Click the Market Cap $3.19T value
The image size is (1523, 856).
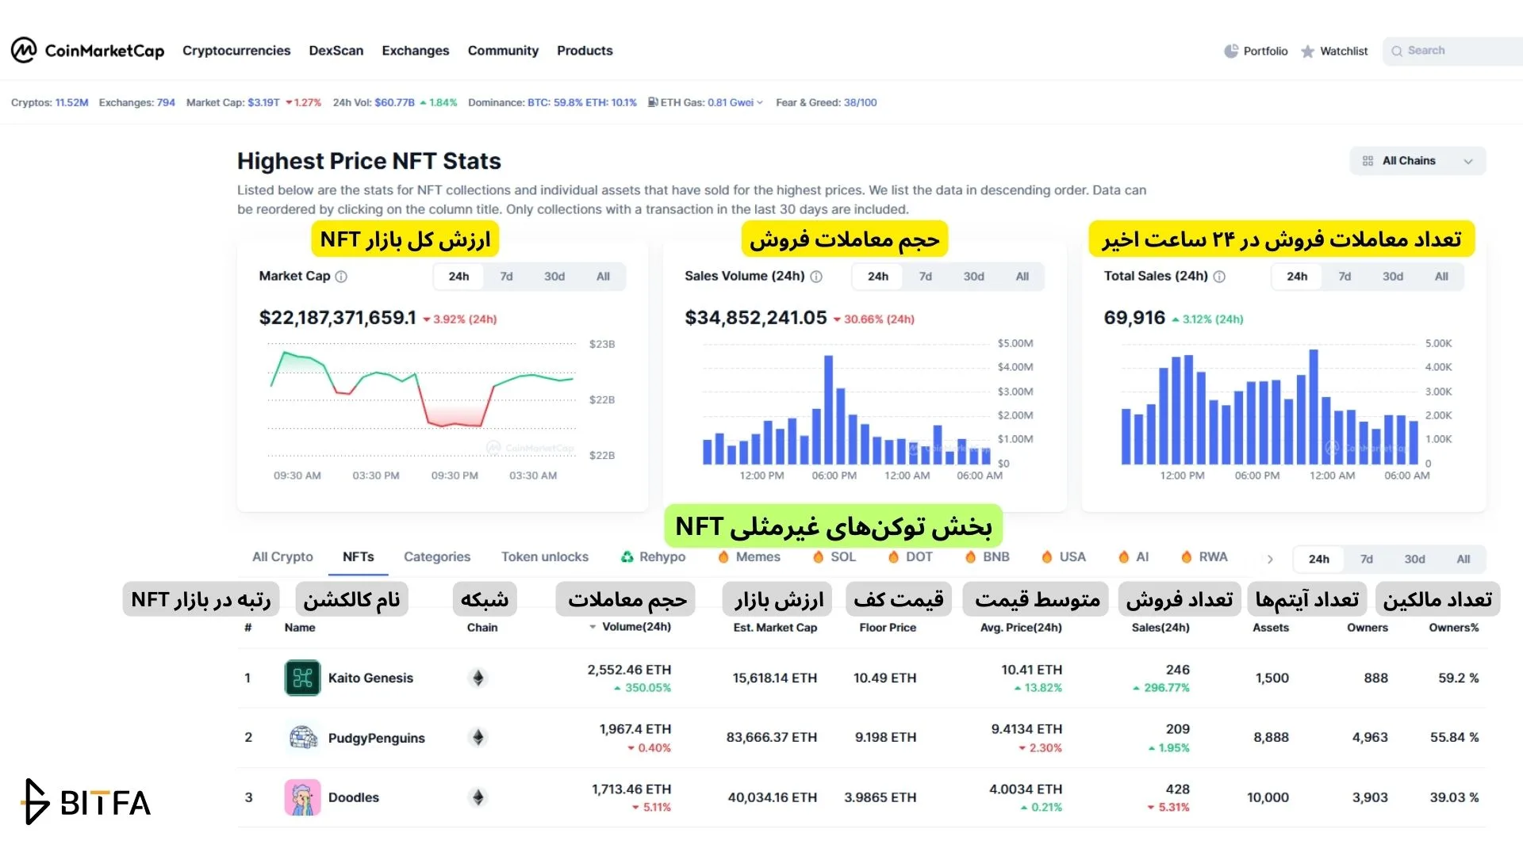click(263, 102)
